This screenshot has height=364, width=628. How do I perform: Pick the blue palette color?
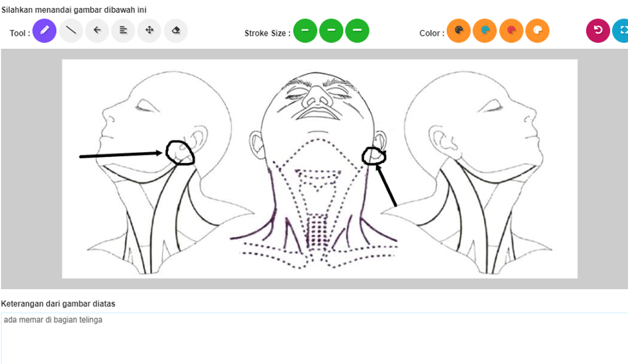485,30
